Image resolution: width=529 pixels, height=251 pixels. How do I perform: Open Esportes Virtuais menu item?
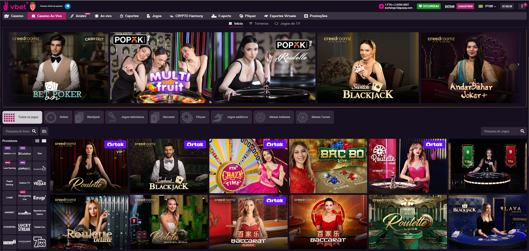[x=280, y=16]
